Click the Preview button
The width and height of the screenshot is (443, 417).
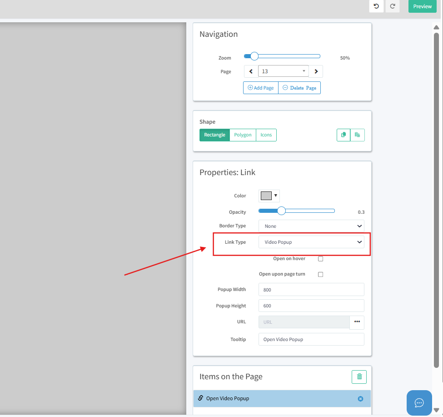tap(422, 6)
